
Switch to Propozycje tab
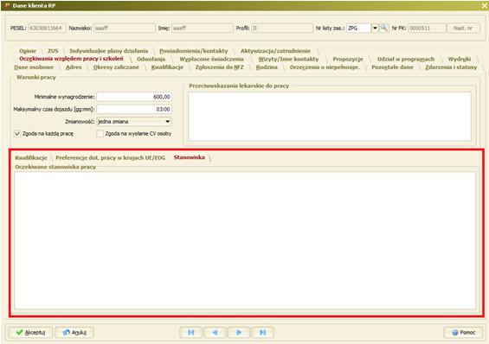348,59
